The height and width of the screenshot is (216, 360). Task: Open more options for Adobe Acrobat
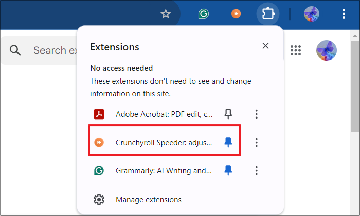pyautogui.click(x=256, y=114)
